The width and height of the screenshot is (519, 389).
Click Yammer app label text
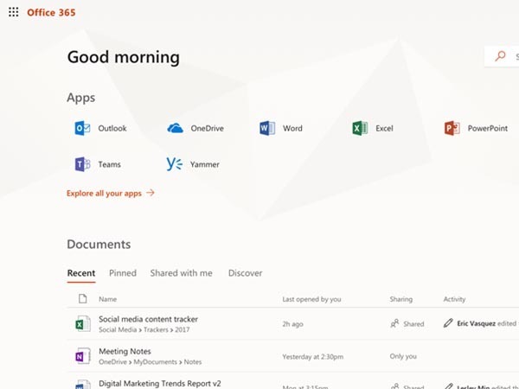tap(204, 164)
